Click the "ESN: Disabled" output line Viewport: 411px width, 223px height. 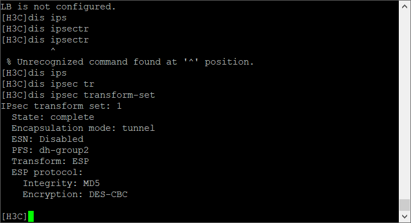pyautogui.click(x=48, y=139)
